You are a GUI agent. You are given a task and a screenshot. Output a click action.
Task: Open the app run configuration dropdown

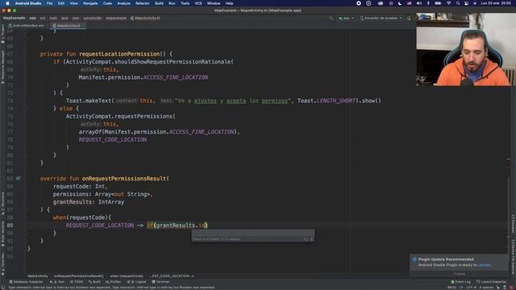tap(346, 18)
